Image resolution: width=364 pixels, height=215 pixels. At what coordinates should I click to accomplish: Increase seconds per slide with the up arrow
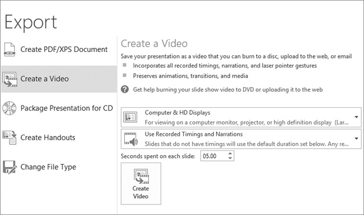(x=230, y=154)
